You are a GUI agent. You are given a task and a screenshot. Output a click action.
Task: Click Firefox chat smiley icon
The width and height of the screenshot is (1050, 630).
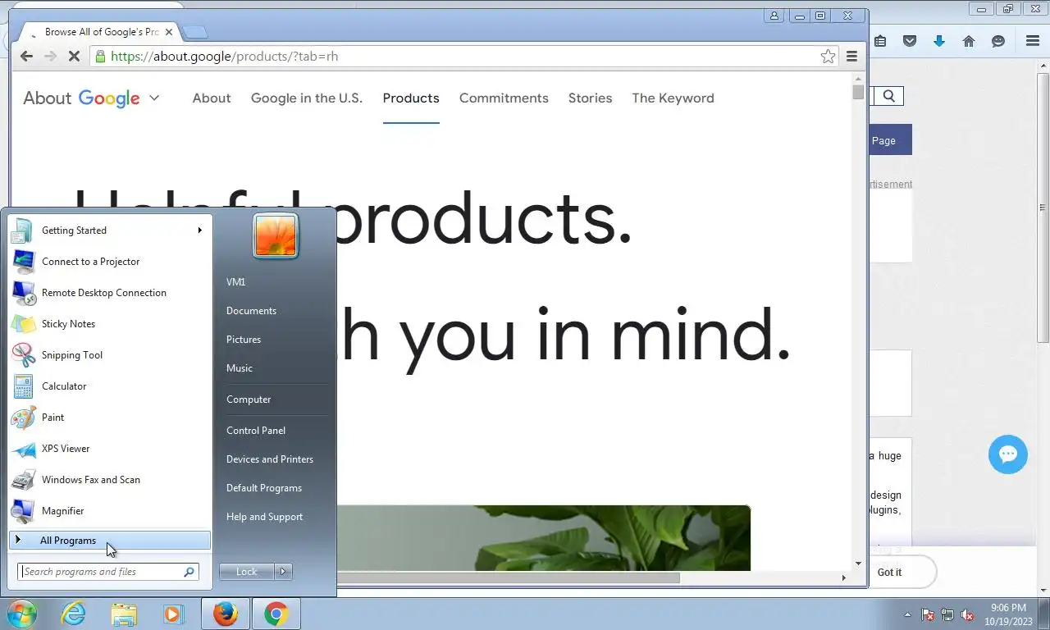(998, 41)
